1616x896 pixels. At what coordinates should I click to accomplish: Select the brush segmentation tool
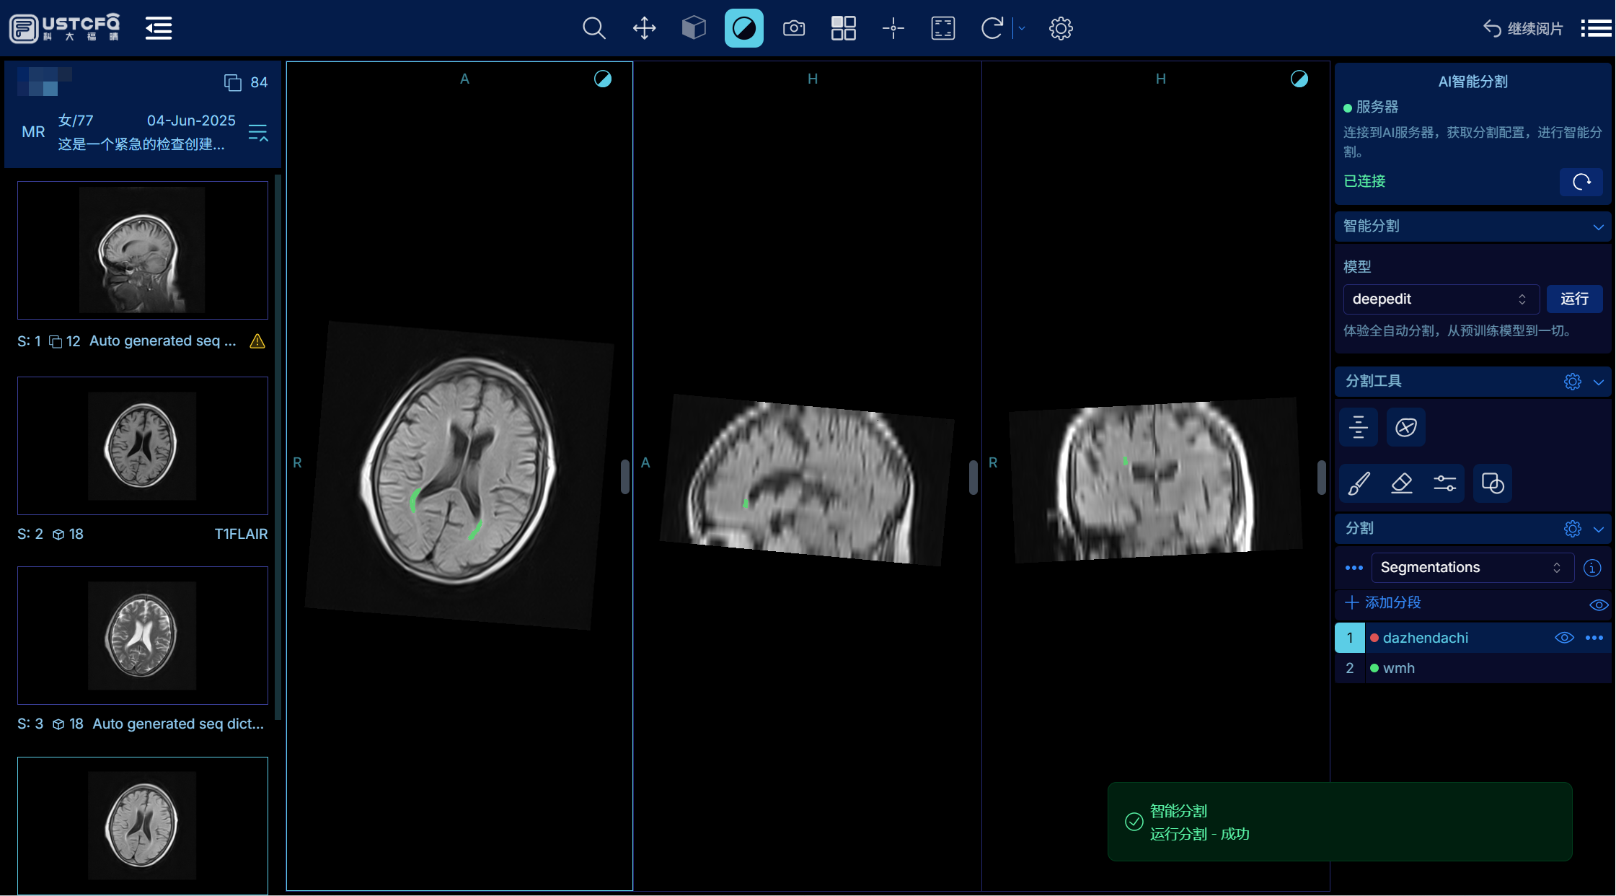[x=1359, y=483]
